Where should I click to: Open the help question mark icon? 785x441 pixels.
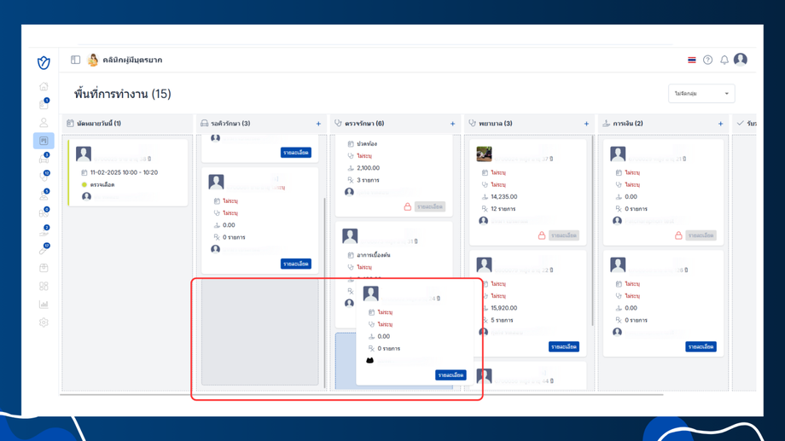707,60
